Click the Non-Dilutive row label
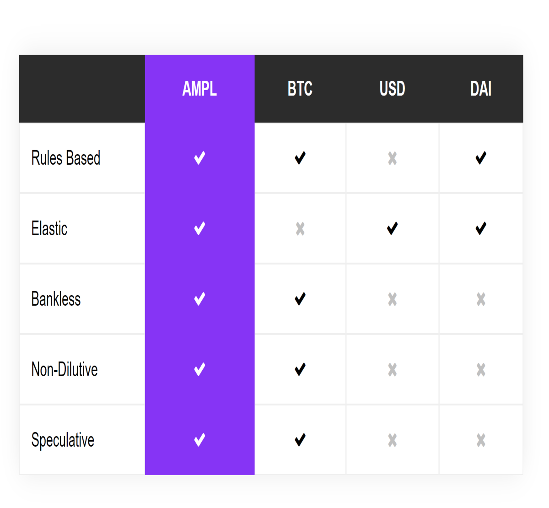 point(65,369)
